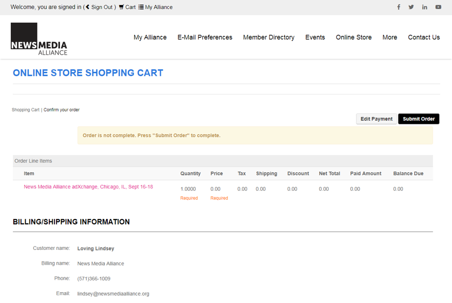Viewport: 452px width, 303px height.
Task: Click the order not complete notice
Action: [255, 135]
